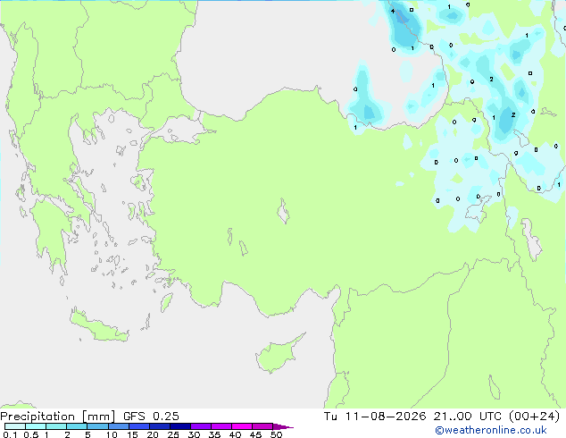This screenshot has height=438, width=566.
Task: Select the 5–10 mm legend color swatch
Action: [97, 426]
